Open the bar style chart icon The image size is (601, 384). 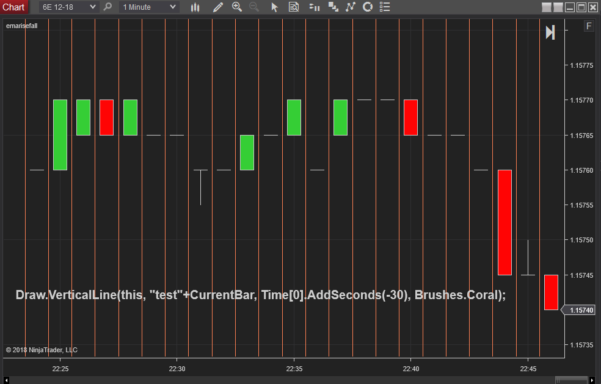tap(195, 7)
